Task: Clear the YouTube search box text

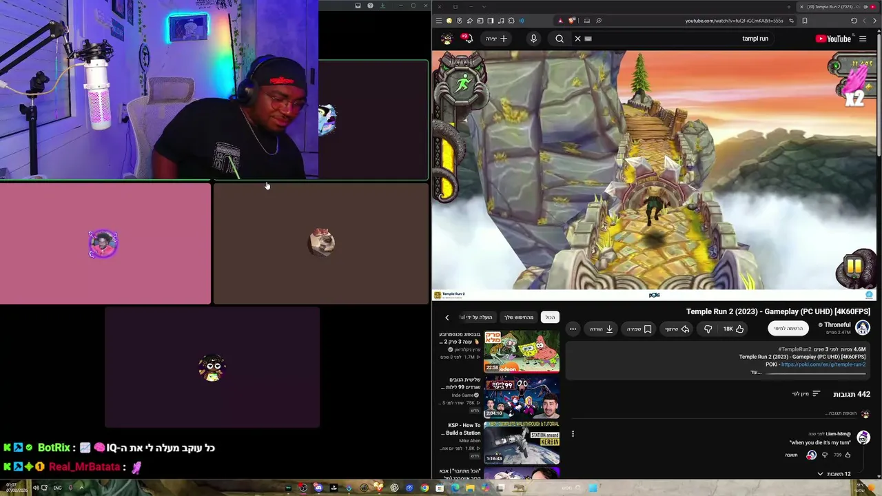Action: 578,39
